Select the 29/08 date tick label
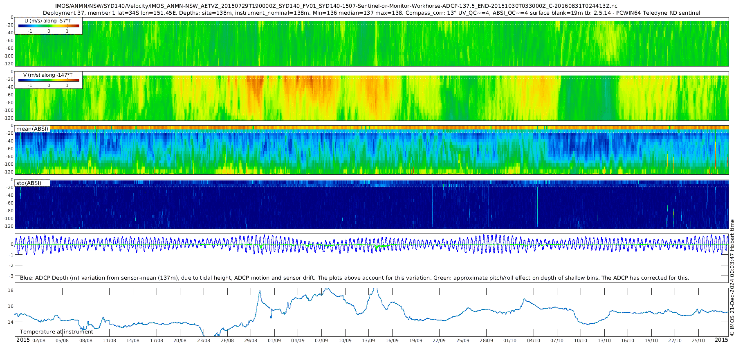736x347 pixels. (251, 340)
